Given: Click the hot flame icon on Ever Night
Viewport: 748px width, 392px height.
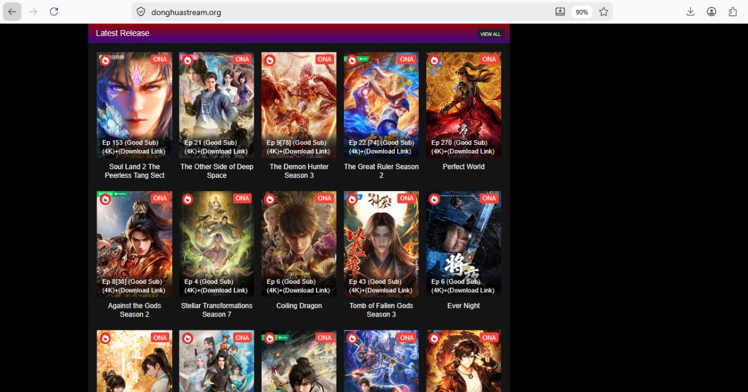Looking at the screenshot, I should [434, 199].
